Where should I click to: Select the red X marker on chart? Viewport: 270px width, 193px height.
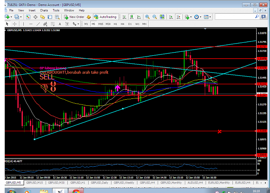[219, 132]
